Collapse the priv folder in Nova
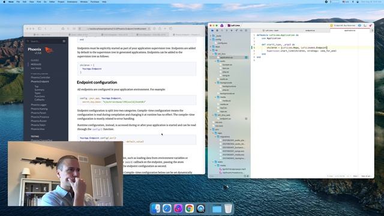This screenshot has height=216, width=384. coord(211,130)
